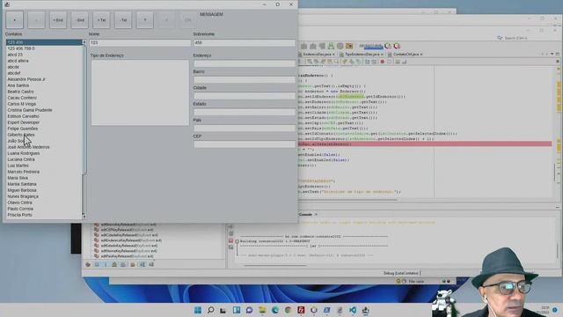The height and width of the screenshot is (317, 563).
Task: Click the Cidade input field
Action: coord(245,96)
